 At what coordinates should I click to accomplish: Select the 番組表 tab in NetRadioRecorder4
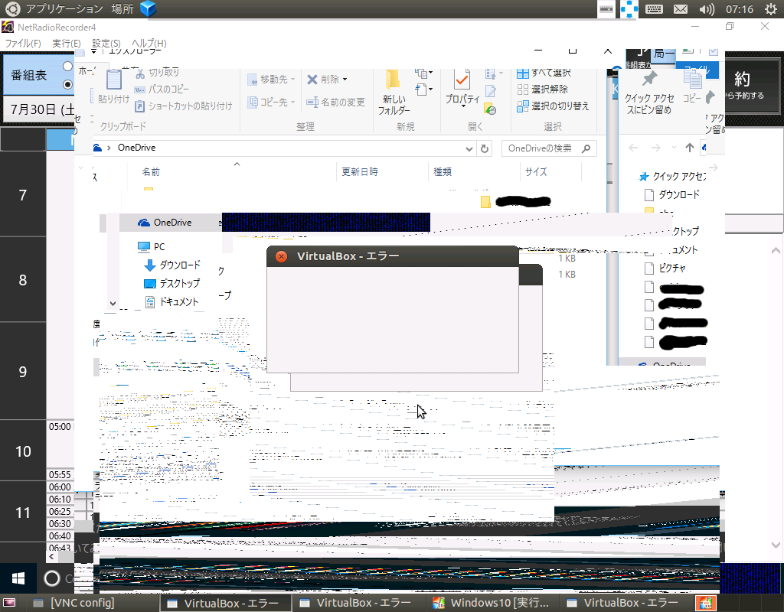click(29, 75)
